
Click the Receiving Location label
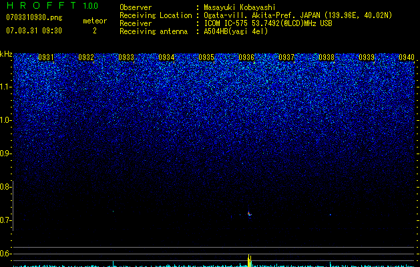tap(156, 16)
